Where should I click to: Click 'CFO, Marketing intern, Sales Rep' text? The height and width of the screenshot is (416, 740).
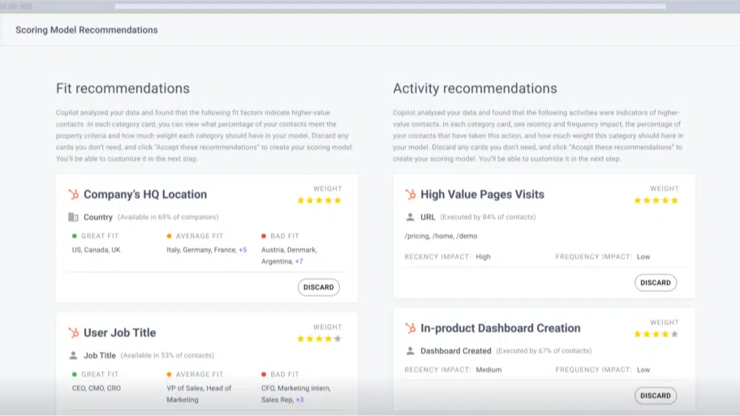click(x=296, y=394)
